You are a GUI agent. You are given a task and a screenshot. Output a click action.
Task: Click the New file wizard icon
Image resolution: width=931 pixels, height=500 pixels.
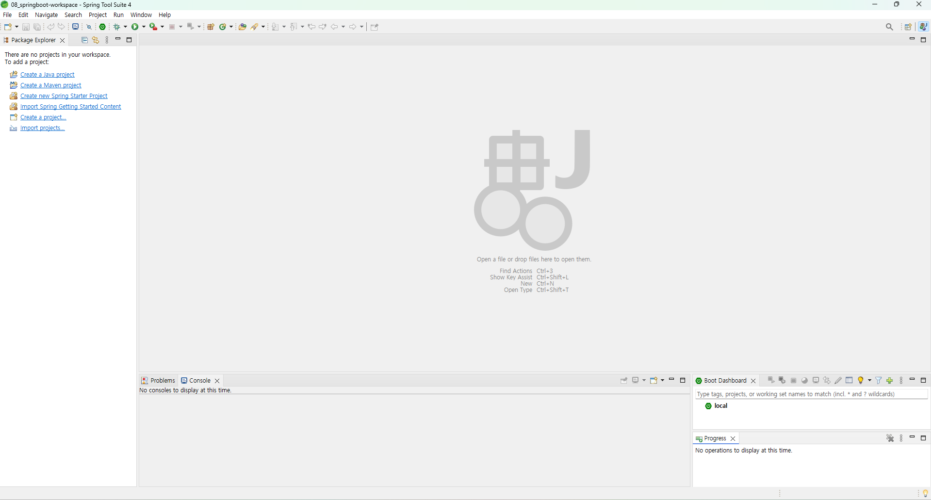[x=8, y=27]
